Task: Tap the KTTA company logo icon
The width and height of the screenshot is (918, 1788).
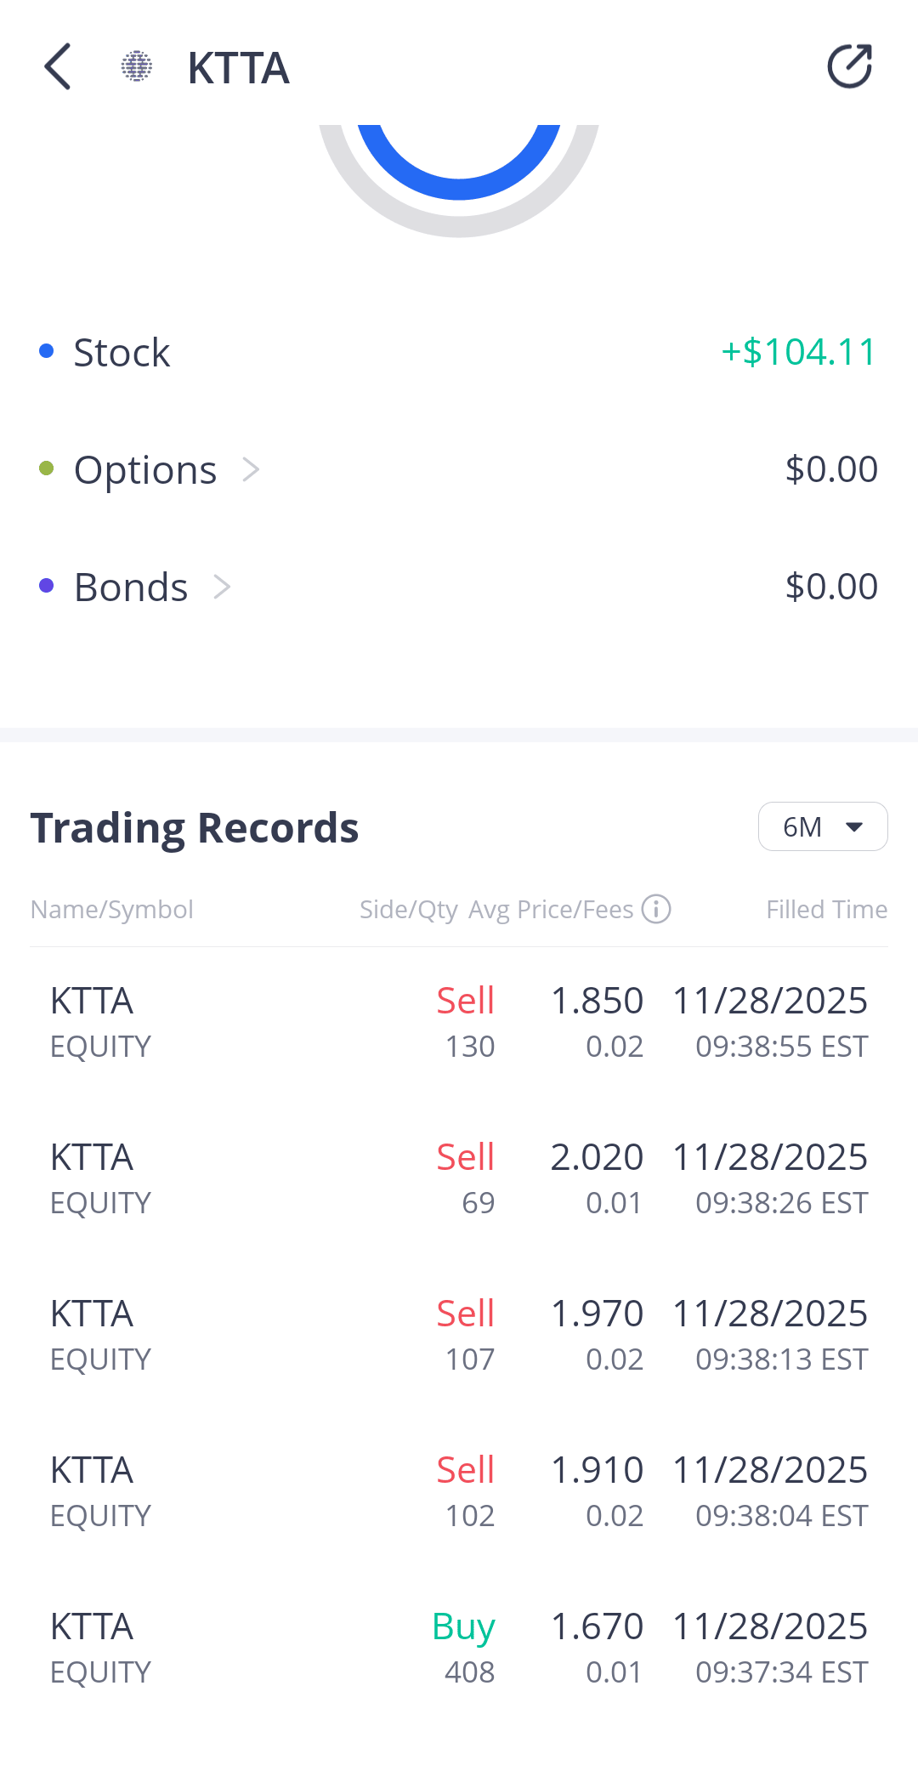Action: pos(136,66)
